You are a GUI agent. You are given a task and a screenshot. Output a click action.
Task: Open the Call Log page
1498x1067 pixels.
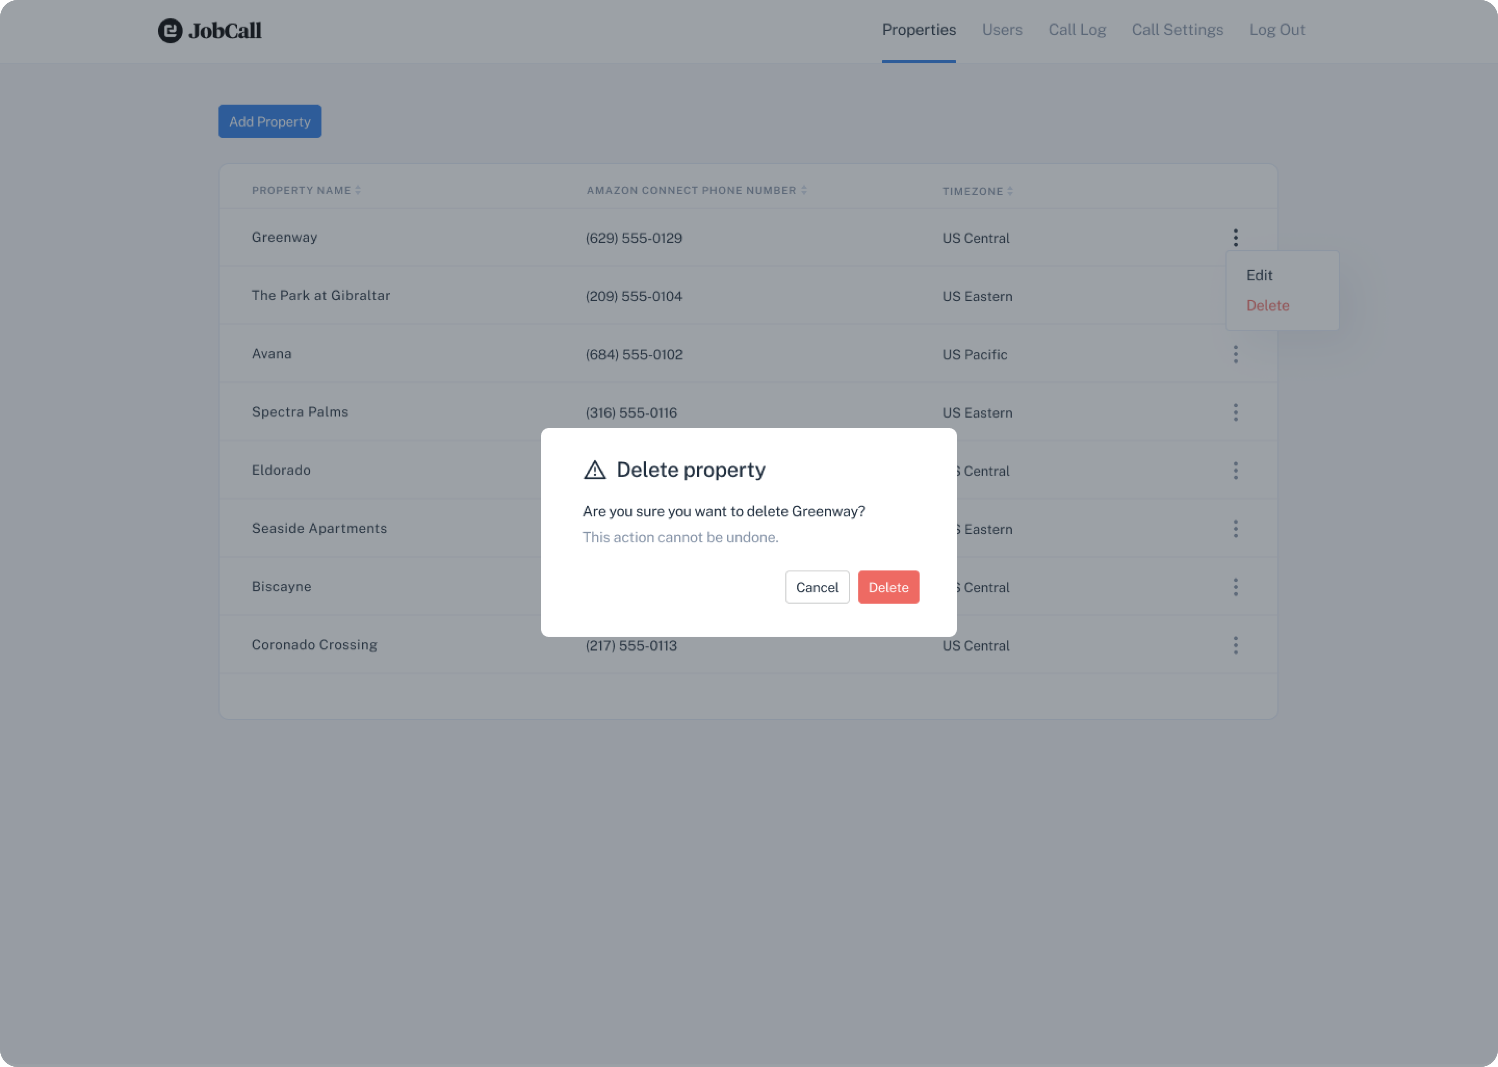pyautogui.click(x=1077, y=30)
